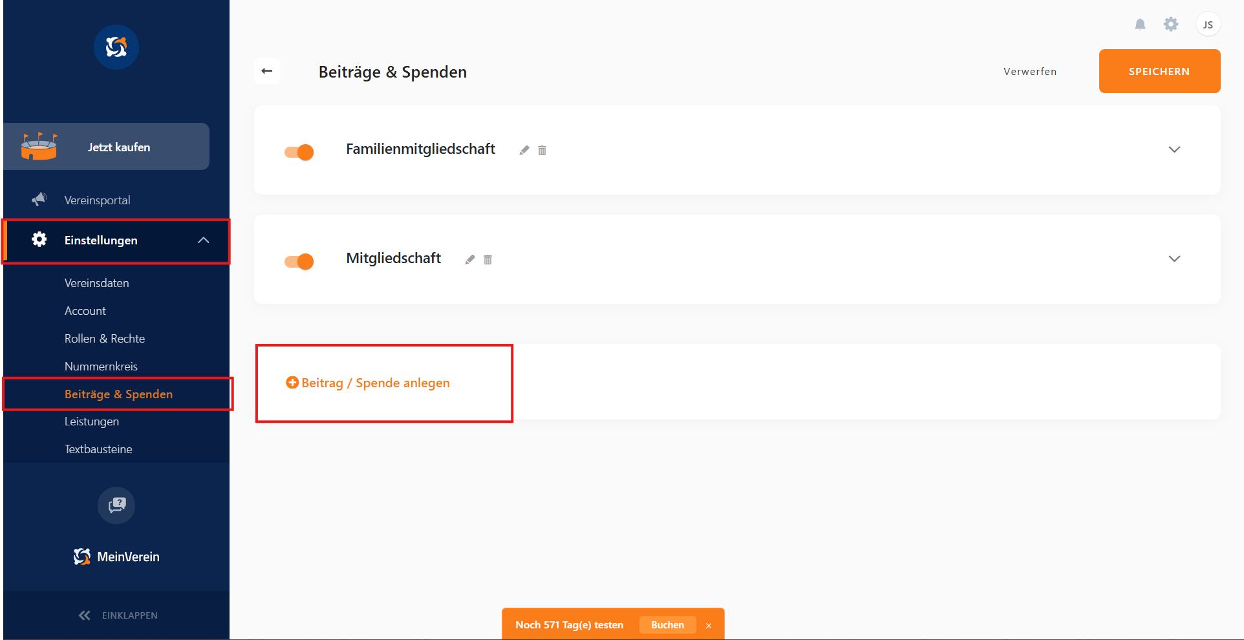Expand the Mitgliedschaft section chevron

[x=1174, y=259]
